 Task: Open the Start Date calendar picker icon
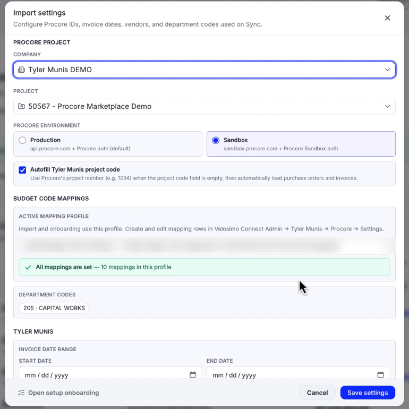coord(193,375)
